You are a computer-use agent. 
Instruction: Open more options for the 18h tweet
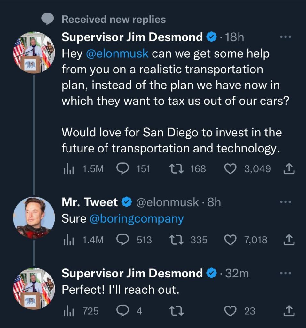click(286, 37)
